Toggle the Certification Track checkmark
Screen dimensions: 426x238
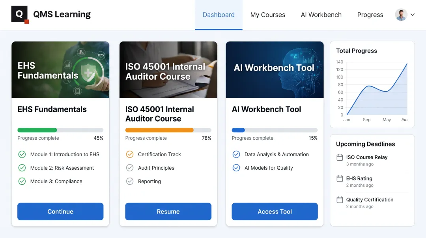point(130,154)
